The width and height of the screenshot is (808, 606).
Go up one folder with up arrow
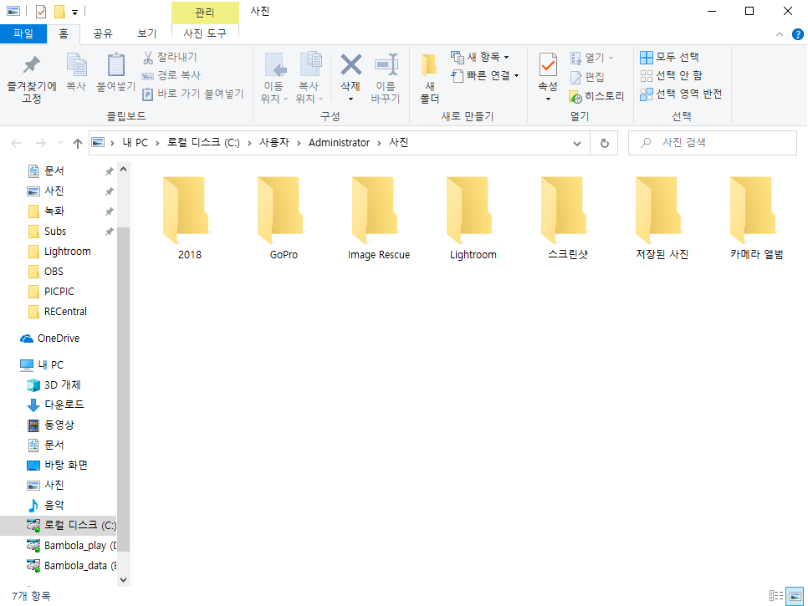point(77,143)
